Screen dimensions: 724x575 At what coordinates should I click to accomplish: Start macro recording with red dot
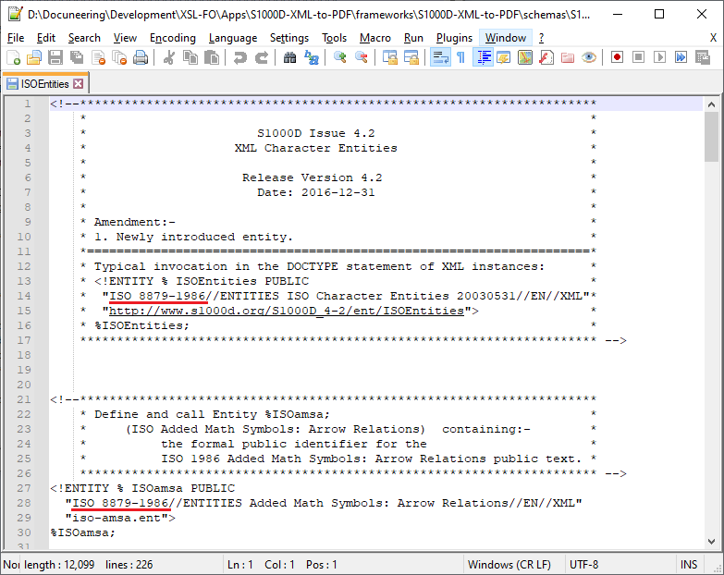coord(617,57)
